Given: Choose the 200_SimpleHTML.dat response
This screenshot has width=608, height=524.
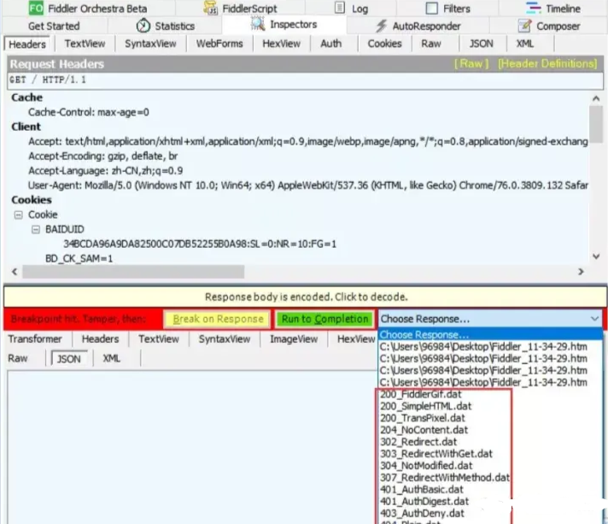Looking at the screenshot, I should [426, 406].
